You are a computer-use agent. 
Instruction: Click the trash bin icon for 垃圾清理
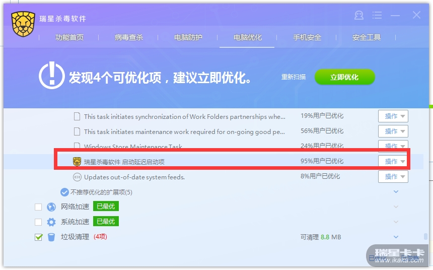click(x=51, y=237)
